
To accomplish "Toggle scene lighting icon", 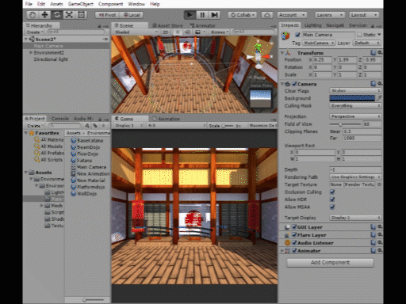I will click(178, 32).
